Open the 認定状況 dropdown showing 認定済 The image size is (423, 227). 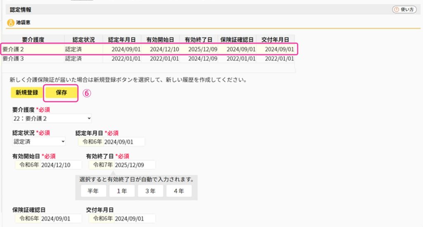point(39,142)
